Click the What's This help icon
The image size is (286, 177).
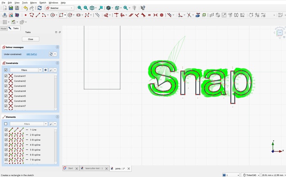[143, 8]
